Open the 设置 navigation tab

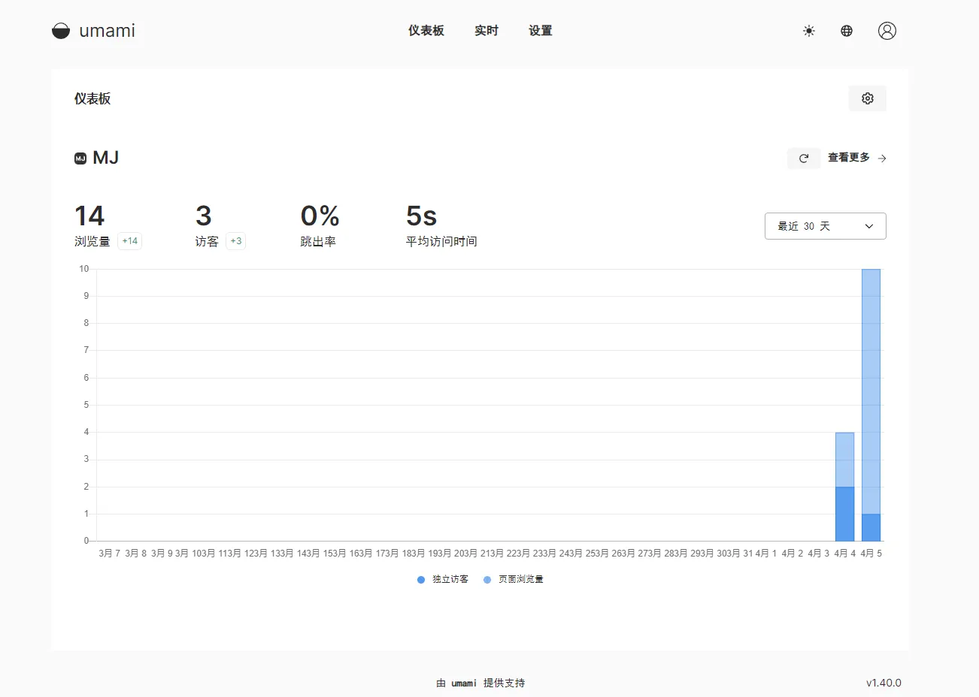[x=541, y=31]
